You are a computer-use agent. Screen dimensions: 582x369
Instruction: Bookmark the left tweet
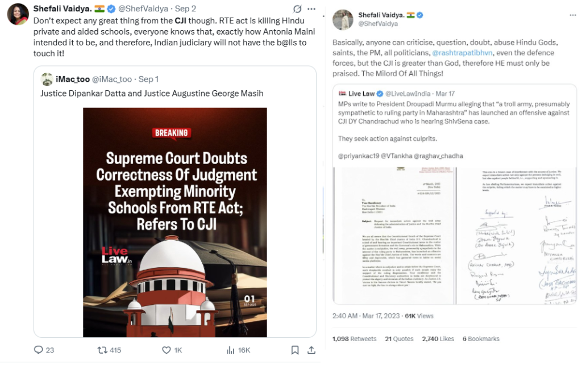click(295, 350)
